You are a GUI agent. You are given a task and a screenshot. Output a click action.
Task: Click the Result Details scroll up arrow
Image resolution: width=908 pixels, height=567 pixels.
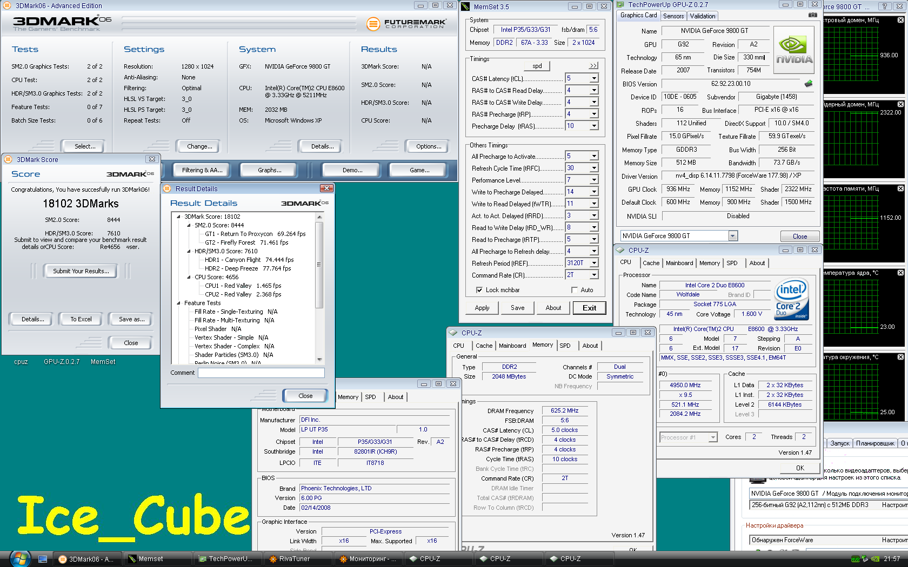pos(319,217)
